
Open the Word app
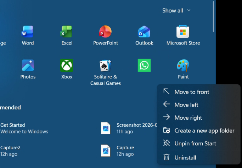pos(28,36)
